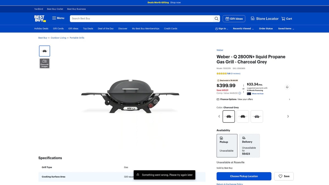Click the search magnifier icon
This screenshot has width=329, height=185.
click(x=217, y=19)
